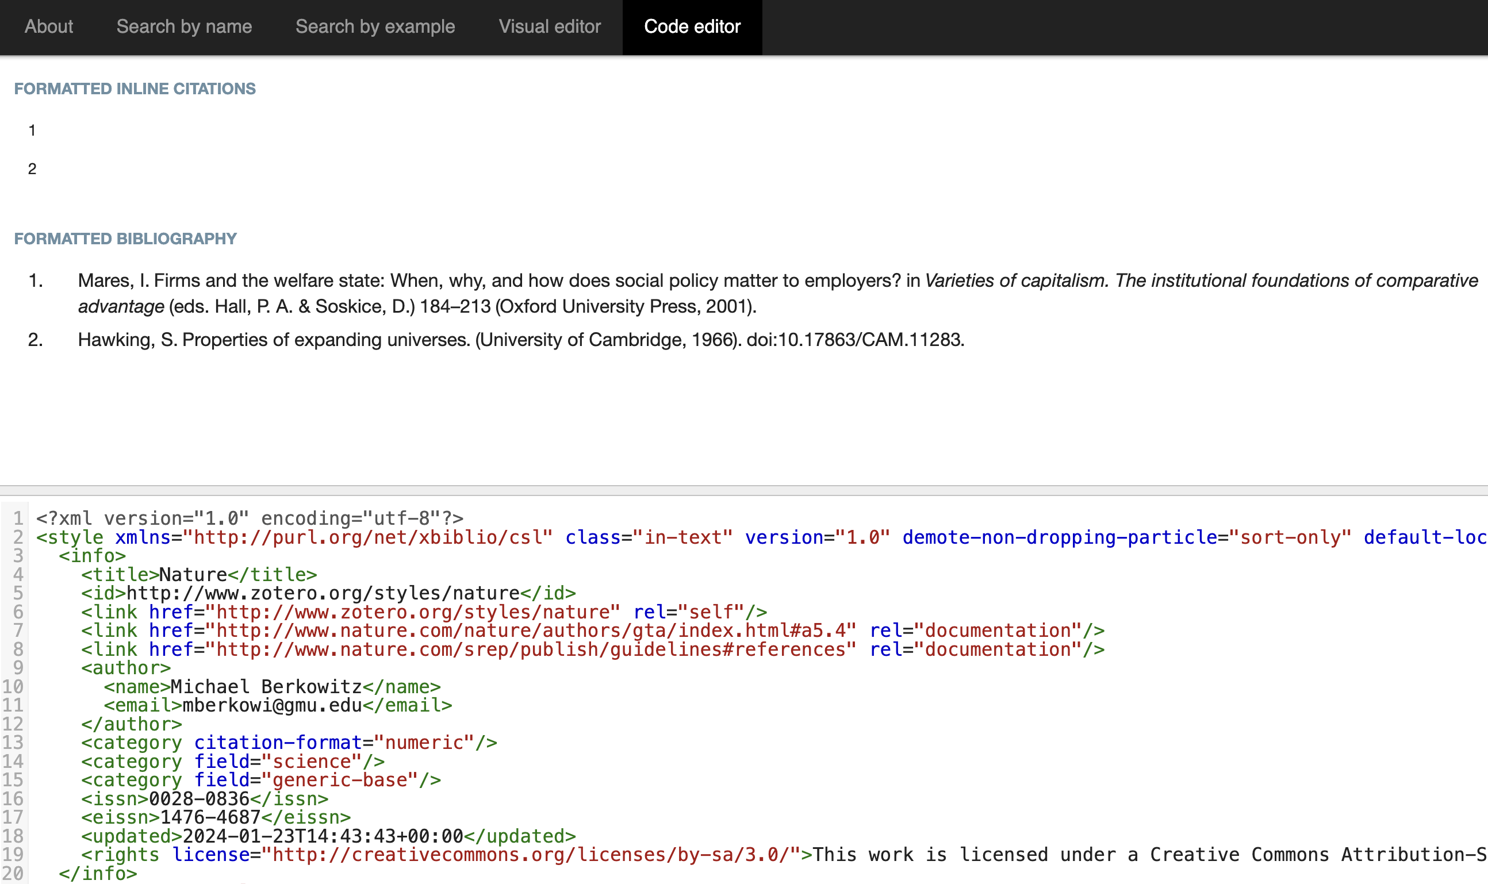Screen dimensions: 1488x884
Task: Click the creativecommons license URL in rights line
Action: (531, 855)
